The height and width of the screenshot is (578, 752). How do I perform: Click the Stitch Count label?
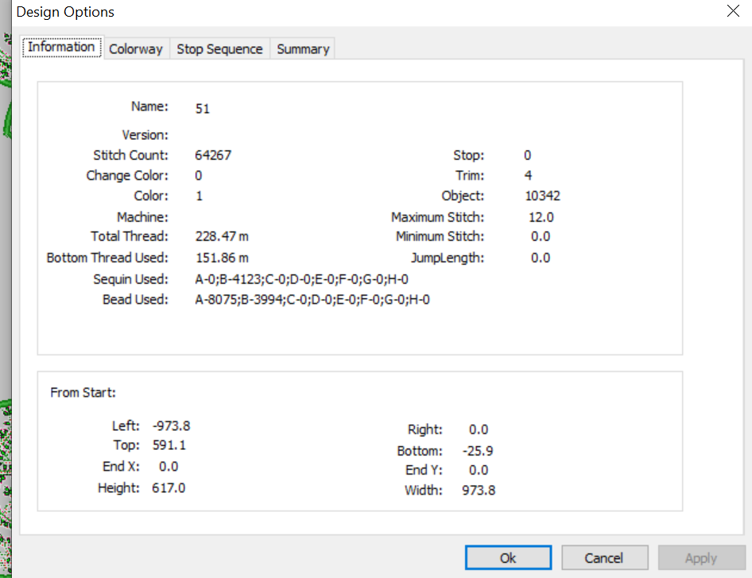click(130, 155)
